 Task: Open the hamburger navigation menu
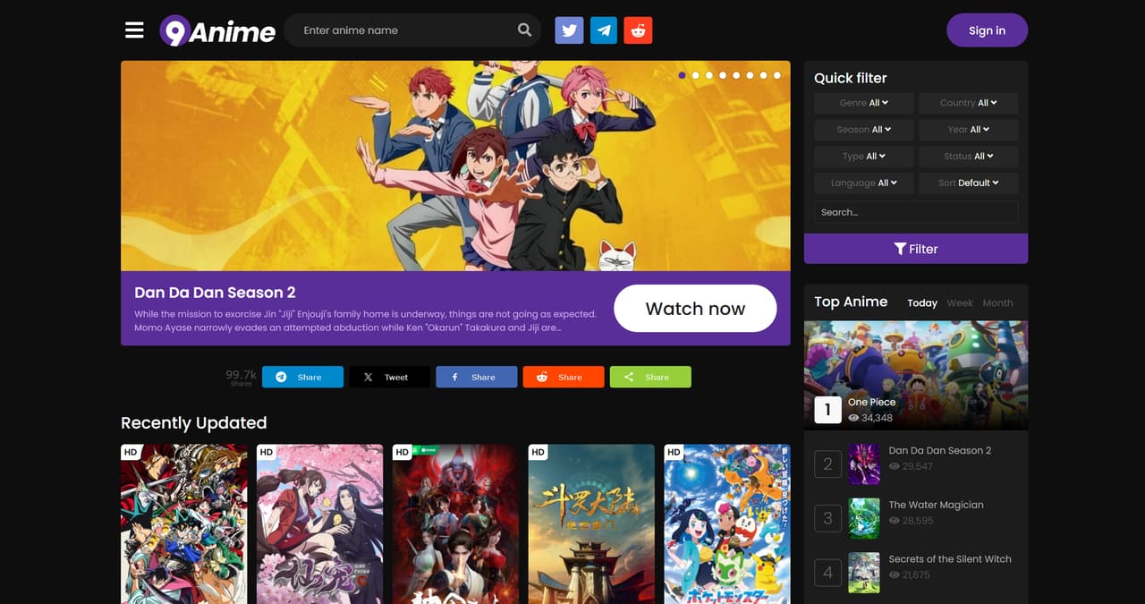[134, 30]
